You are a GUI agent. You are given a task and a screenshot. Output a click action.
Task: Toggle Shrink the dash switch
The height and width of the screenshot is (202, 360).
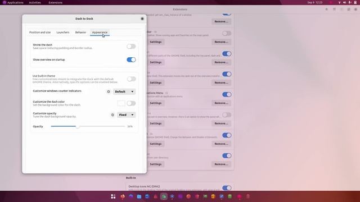[131, 47]
